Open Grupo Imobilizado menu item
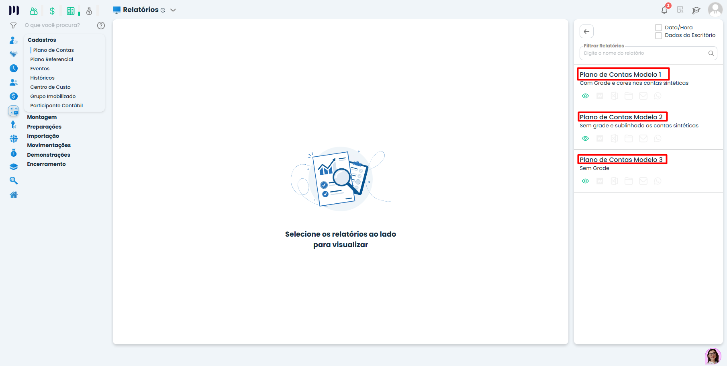Image resolution: width=727 pixels, height=366 pixels. point(53,96)
